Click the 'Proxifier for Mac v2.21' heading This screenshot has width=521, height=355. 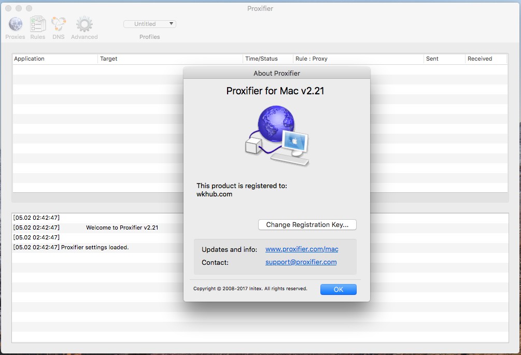[x=275, y=91]
